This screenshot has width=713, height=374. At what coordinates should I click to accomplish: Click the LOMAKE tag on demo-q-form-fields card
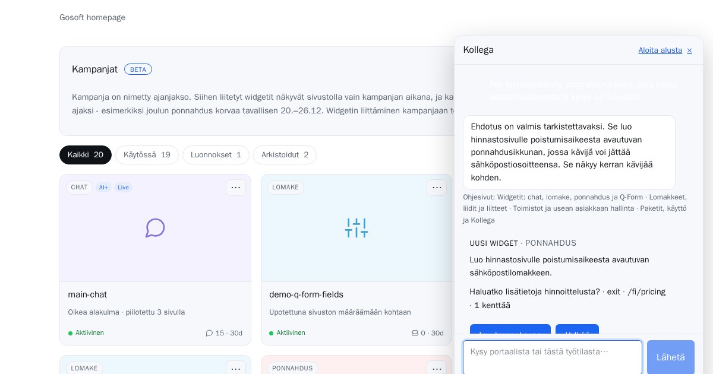tap(285, 188)
